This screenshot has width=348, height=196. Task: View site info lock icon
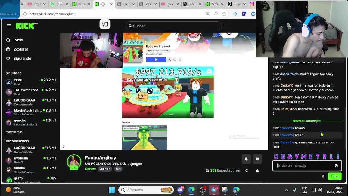[x=25, y=14]
